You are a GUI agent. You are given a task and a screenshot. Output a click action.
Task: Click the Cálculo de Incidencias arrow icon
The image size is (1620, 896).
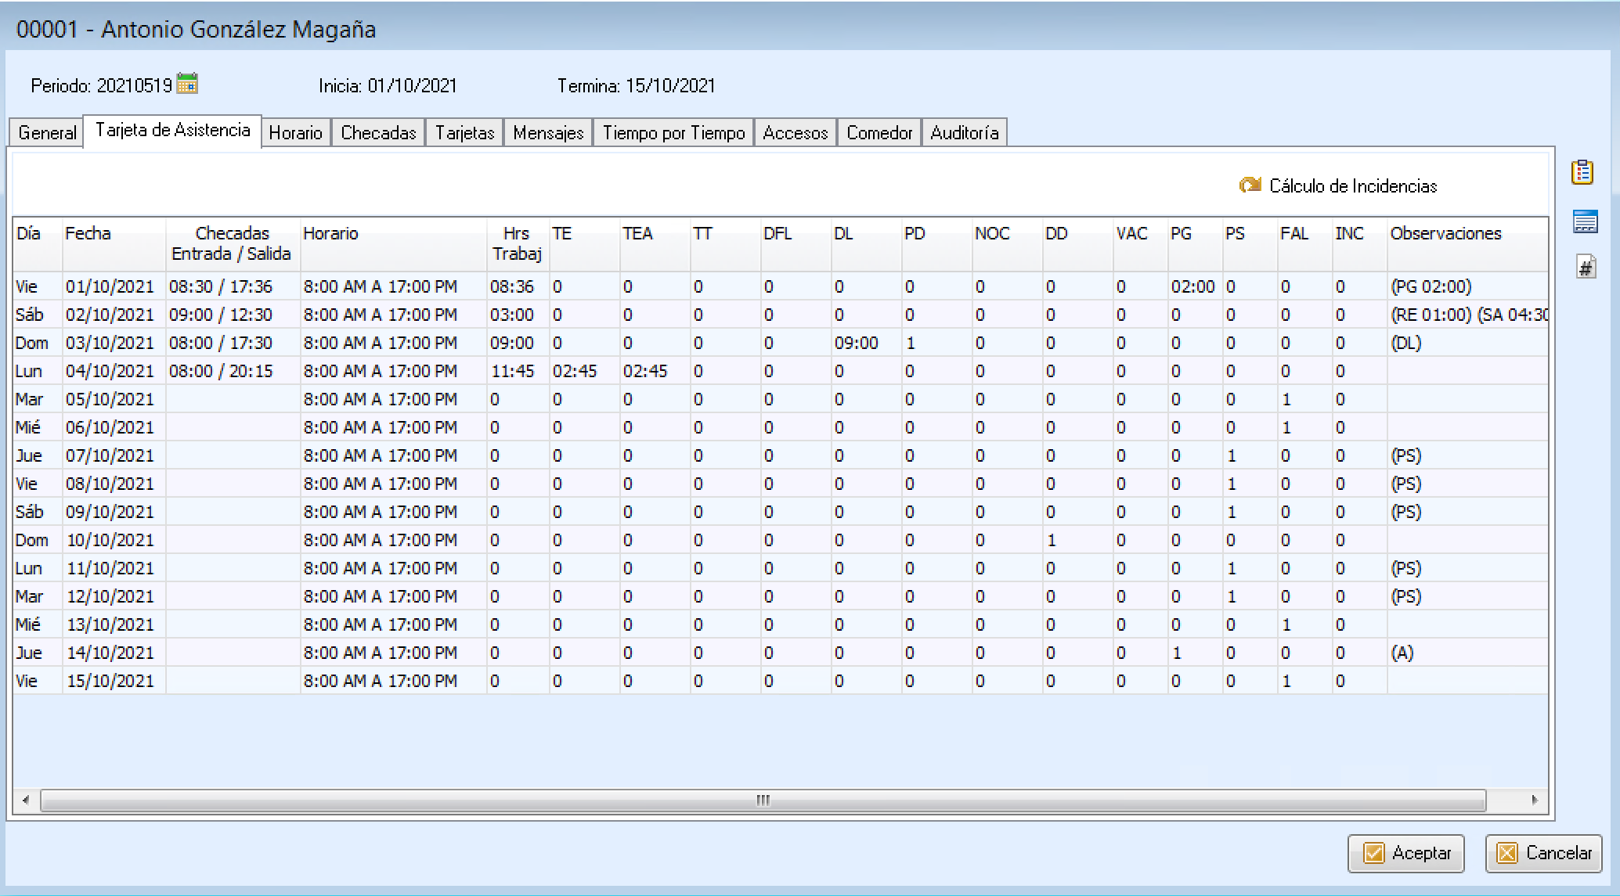1250,185
